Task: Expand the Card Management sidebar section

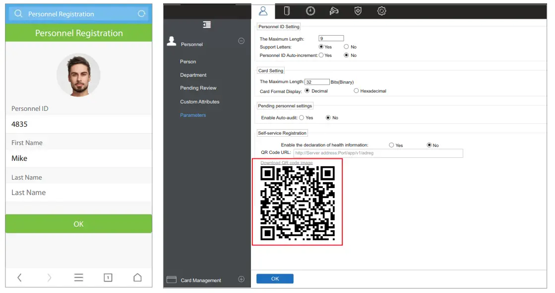Action: (242, 279)
